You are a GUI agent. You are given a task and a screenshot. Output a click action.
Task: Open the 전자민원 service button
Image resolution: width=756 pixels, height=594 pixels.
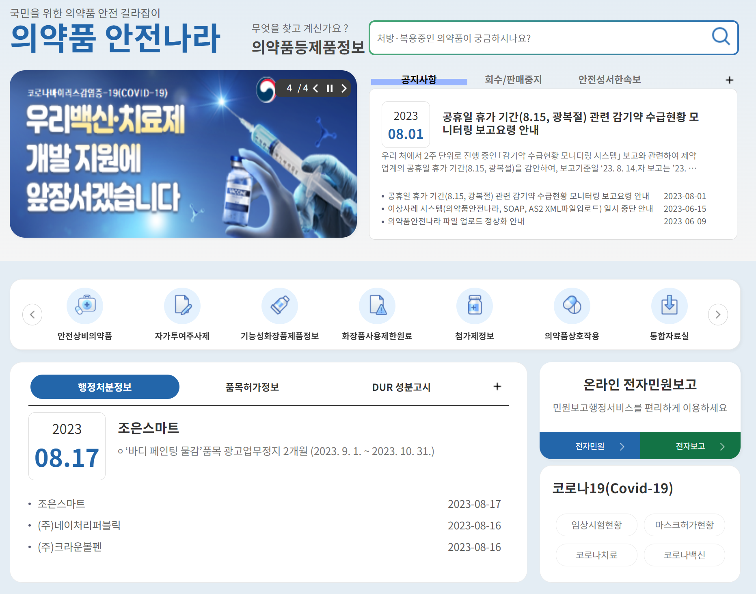(590, 445)
